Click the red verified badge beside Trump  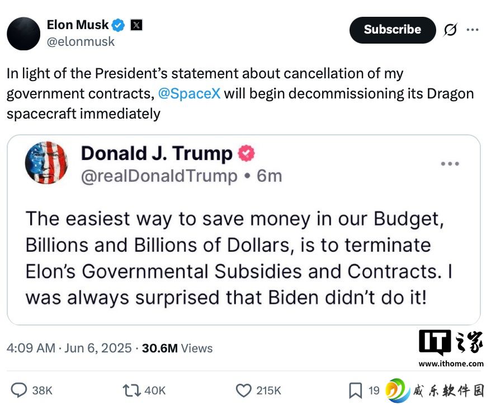tap(247, 153)
